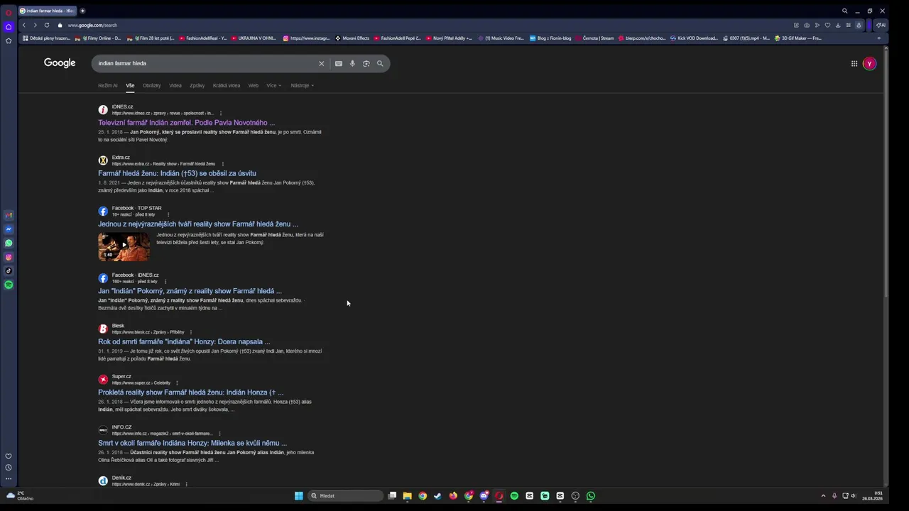The image size is (909, 511).
Task: Open Firefox from the taskbar
Action: (453, 495)
